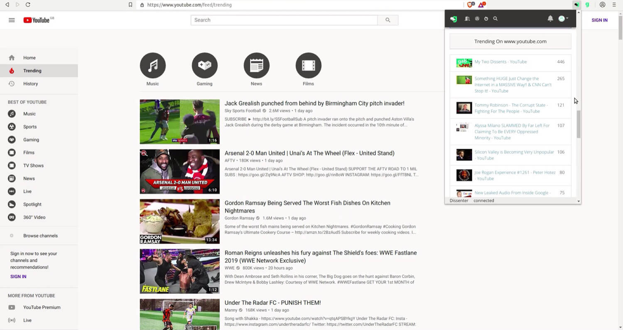623x330 pixels.
Task: Click the flame trending icon in Dissenter header
Action: pos(486,19)
